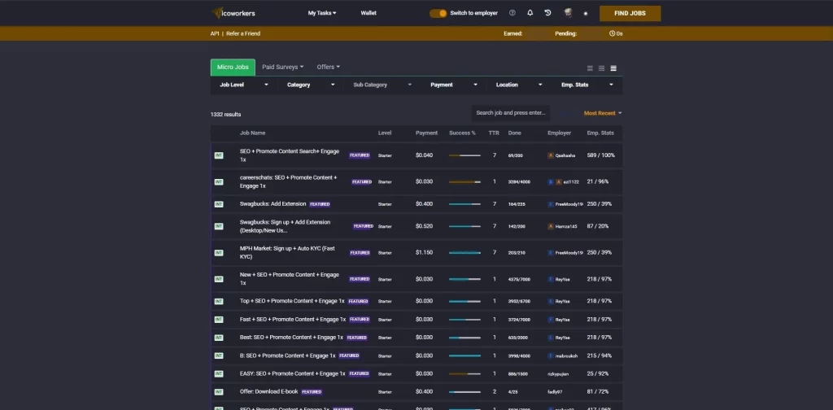
Task: Click FEATURED tag on Best: SEO job
Action: 357,338
